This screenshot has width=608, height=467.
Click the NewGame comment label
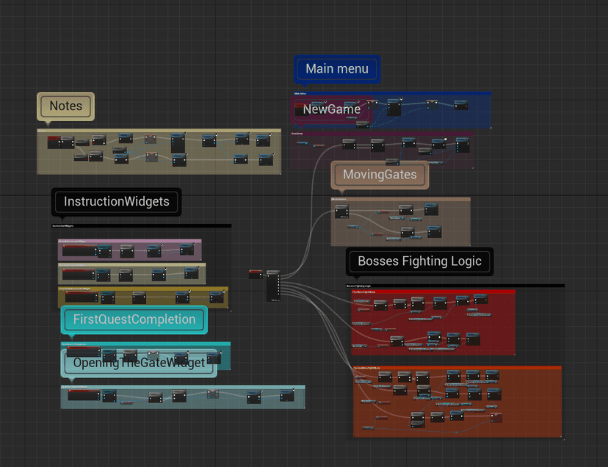point(332,109)
